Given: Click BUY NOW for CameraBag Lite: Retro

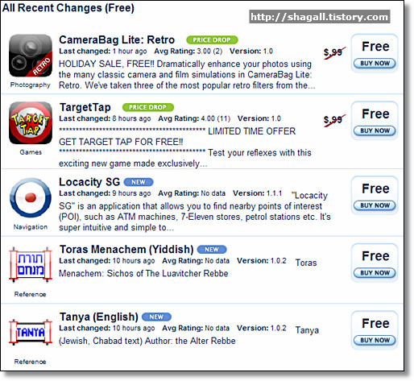Looking at the screenshot, I should click(x=375, y=64).
